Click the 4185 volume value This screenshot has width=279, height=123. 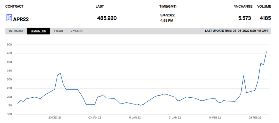[x=265, y=18]
